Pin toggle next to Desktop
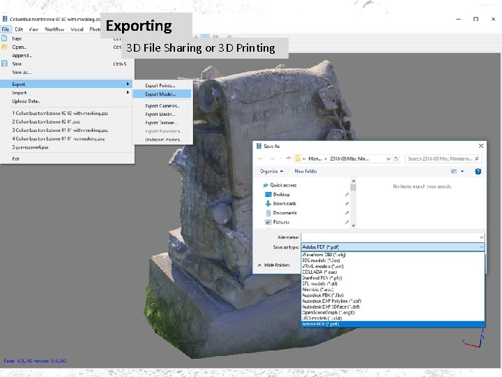Image resolution: width=502 pixels, height=377 pixels. click(347, 195)
